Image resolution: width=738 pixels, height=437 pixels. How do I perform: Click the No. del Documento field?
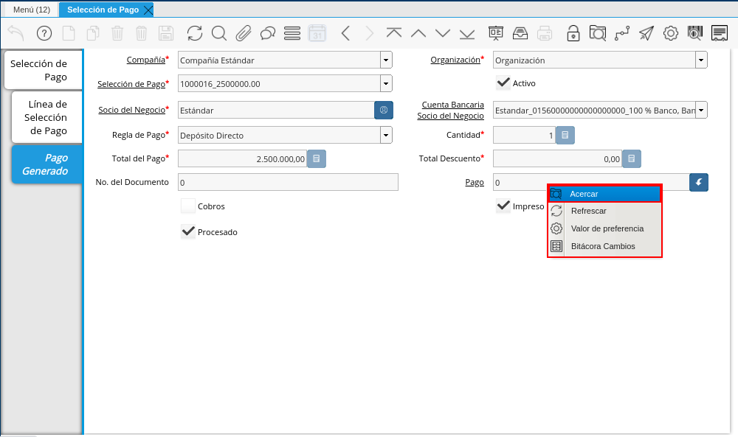click(x=288, y=182)
